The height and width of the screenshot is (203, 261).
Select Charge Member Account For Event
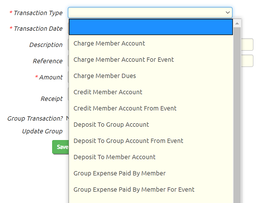coord(151,60)
